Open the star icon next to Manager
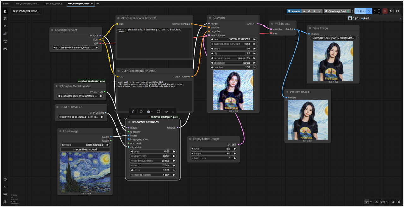This screenshot has width=404, height=207. coord(304,11)
